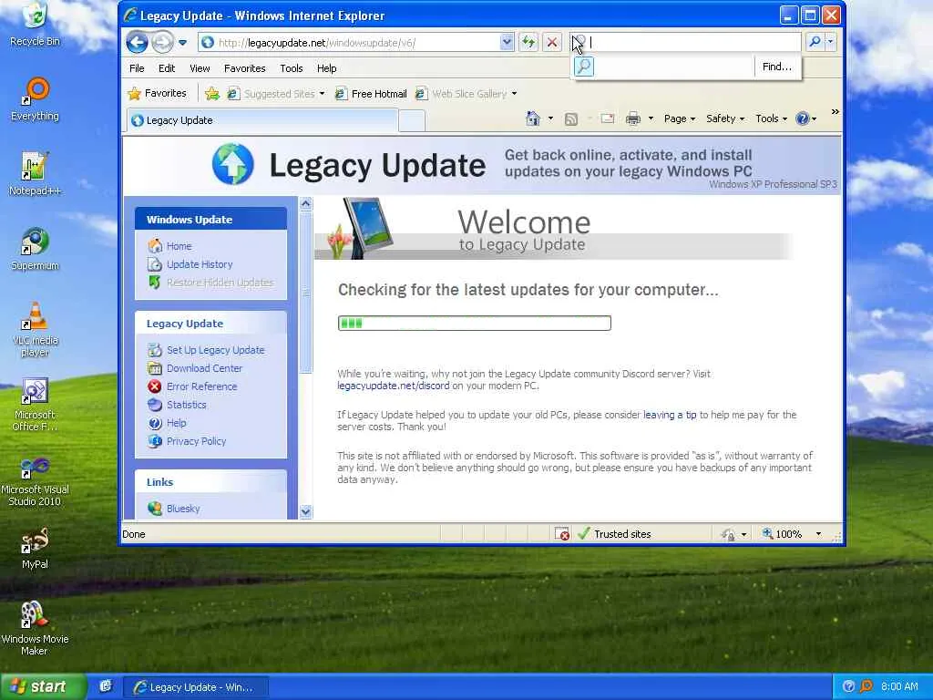Select the Legacy Update browser tab

click(x=261, y=120)
